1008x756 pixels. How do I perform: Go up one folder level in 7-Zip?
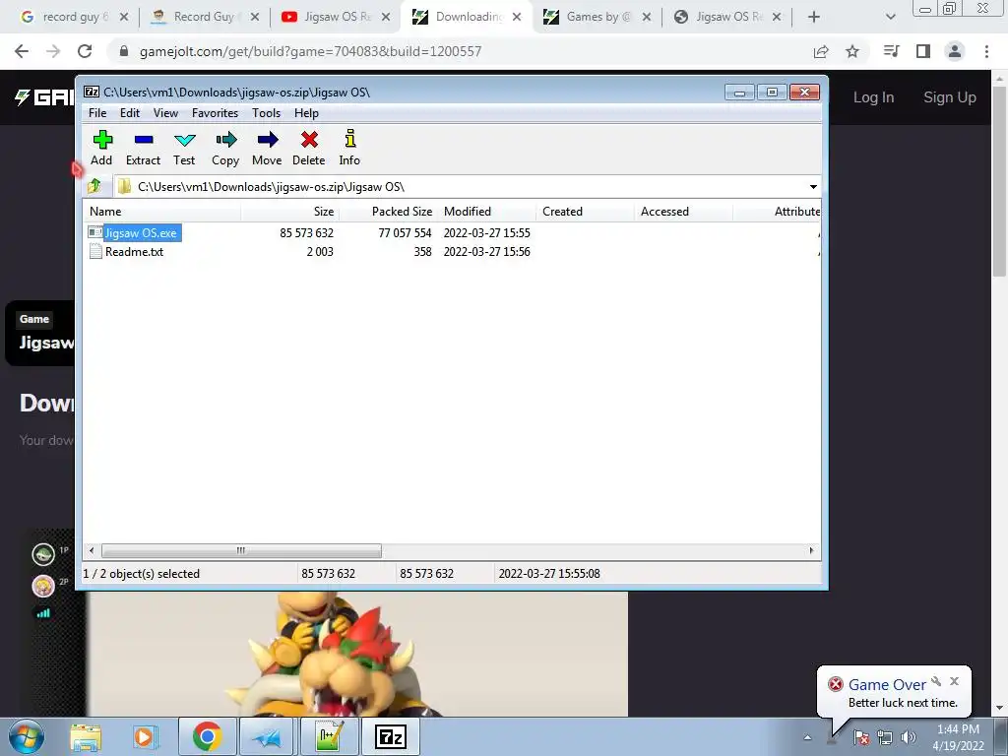[x=95, y=186]
